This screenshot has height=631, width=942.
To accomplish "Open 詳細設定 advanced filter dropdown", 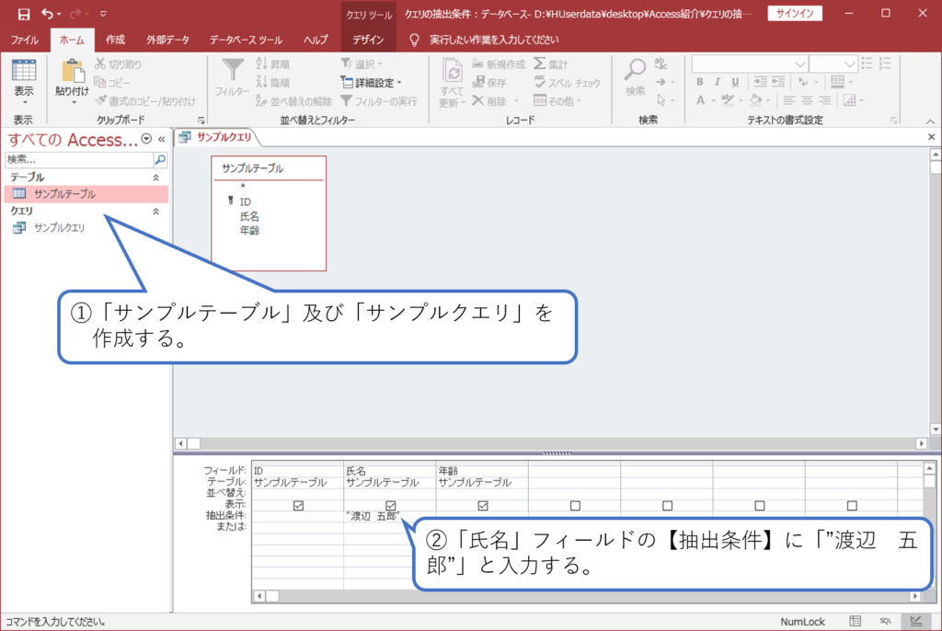I will pos(372,83).
